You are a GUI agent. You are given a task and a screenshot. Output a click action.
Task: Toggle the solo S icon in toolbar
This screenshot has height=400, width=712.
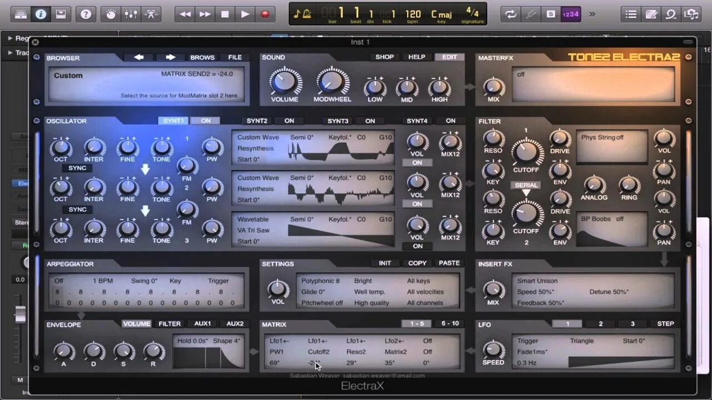551,14
